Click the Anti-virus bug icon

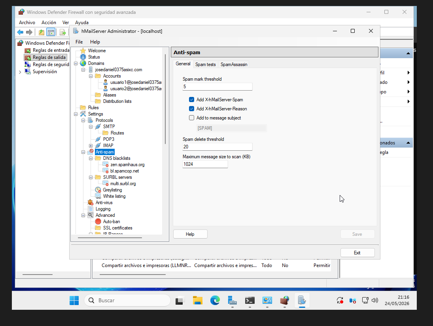click(x=91, y=203)
